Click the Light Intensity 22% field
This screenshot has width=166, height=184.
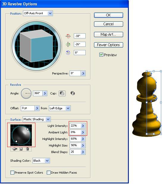coord(75,126)
